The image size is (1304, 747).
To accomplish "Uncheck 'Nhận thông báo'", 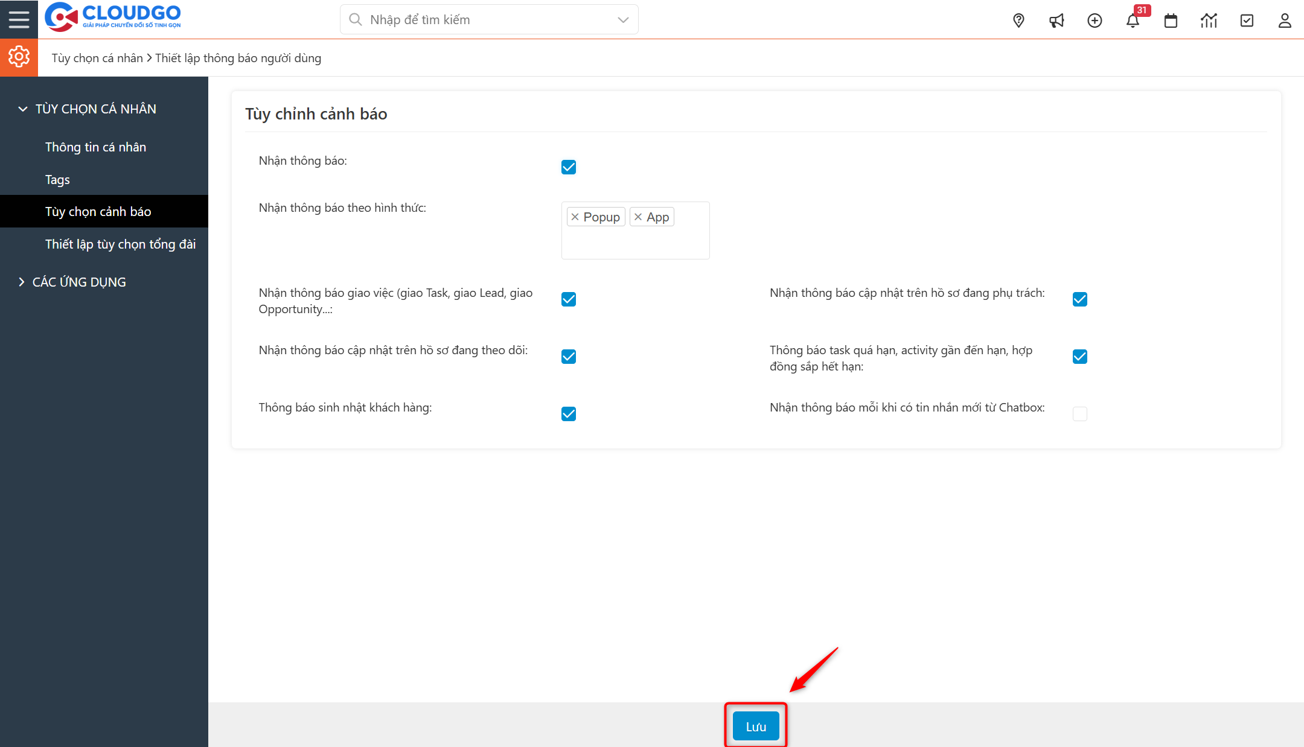I will (568, 167).
